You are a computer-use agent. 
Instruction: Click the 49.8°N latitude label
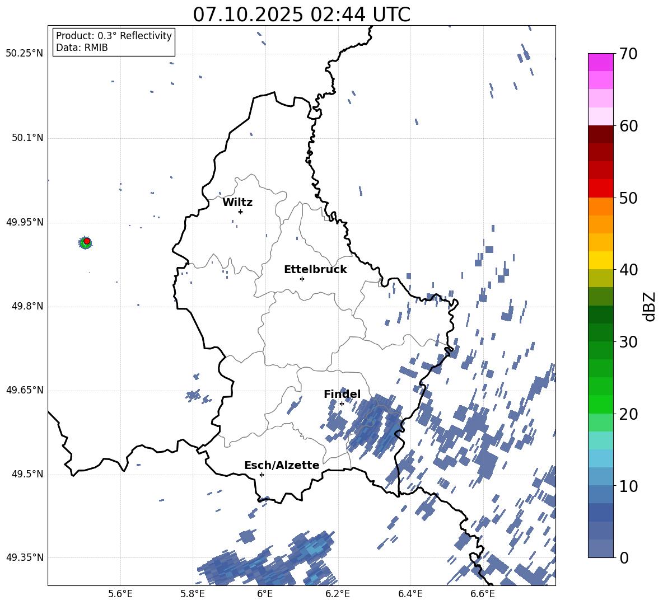pos(27,306)
